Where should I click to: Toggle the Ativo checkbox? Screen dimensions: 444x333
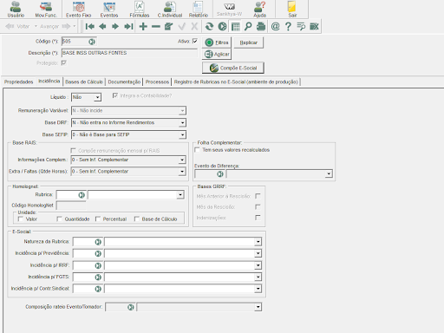coord(195,41)
